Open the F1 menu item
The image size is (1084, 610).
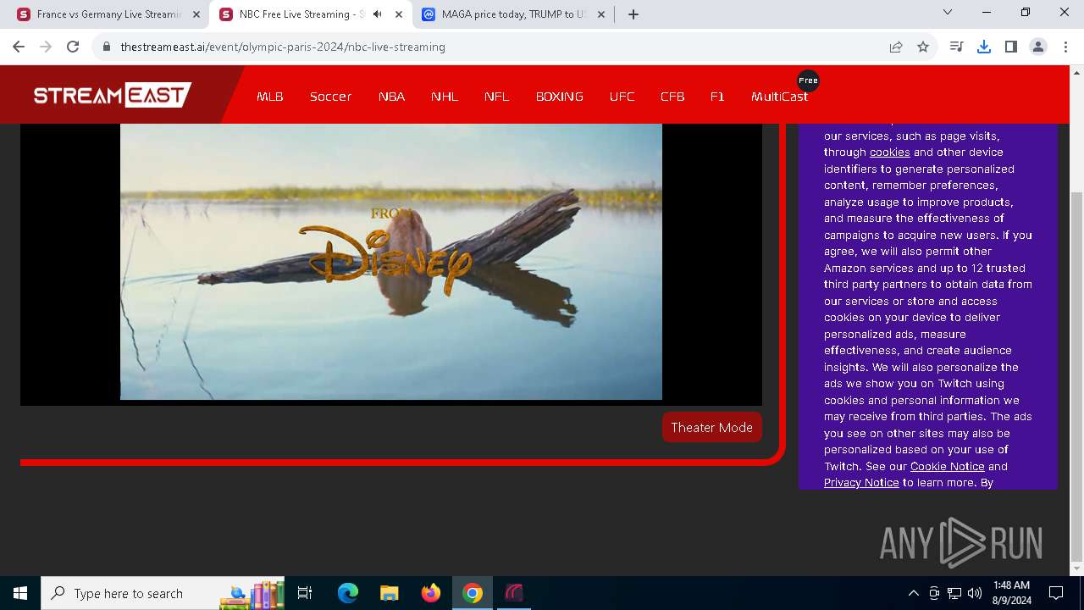point(717,97)
